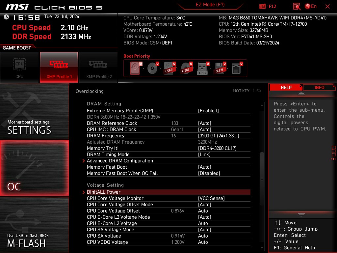Switch to the HELP tab
The image size is (337, 253).
click(286, 88)
